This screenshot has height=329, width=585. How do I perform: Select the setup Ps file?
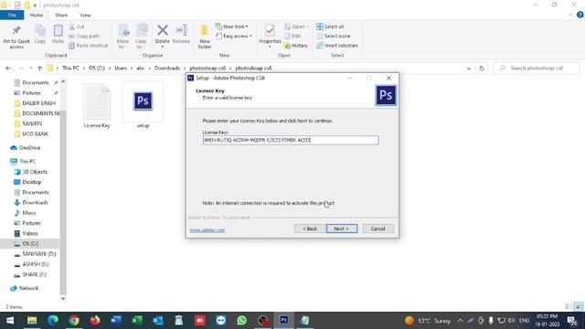[x=143, y=105]
